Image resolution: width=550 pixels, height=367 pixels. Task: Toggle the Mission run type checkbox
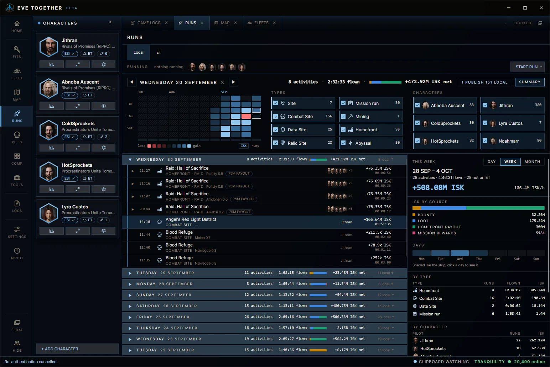343,103
